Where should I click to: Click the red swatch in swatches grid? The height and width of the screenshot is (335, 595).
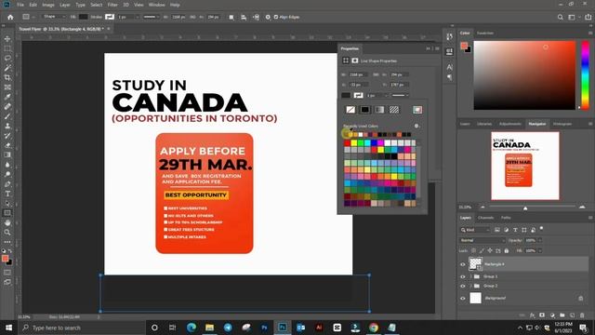pos(347,143)
